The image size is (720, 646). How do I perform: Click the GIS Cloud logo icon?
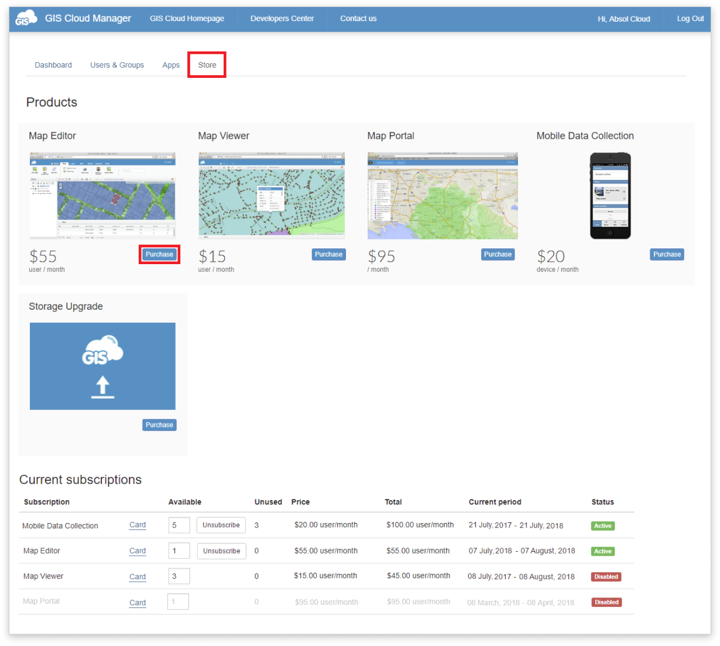tap(25, 18)
